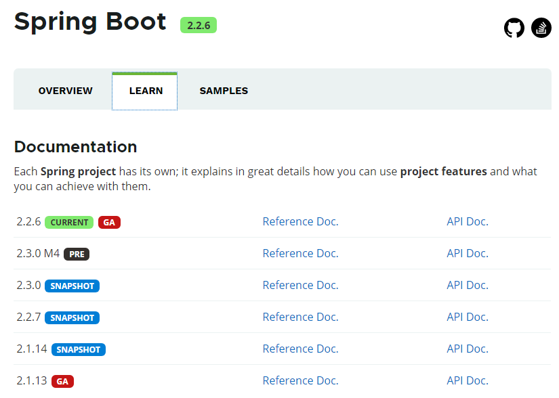
Task: Click the green CURRENT badge
Action: tap(69, 223)
